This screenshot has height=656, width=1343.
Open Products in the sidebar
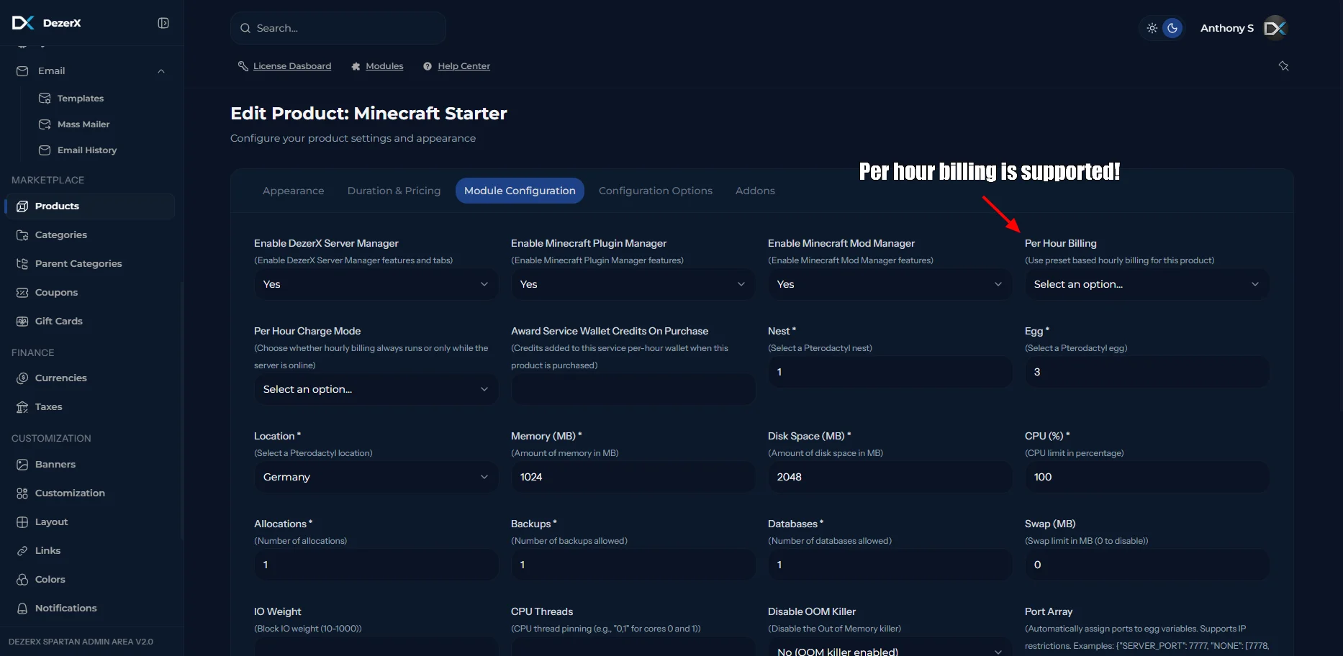[89, 206]
